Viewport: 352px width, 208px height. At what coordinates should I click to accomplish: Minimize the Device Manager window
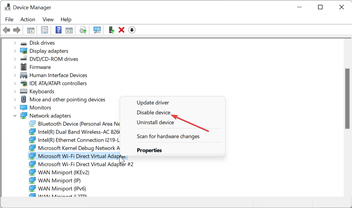299,7
